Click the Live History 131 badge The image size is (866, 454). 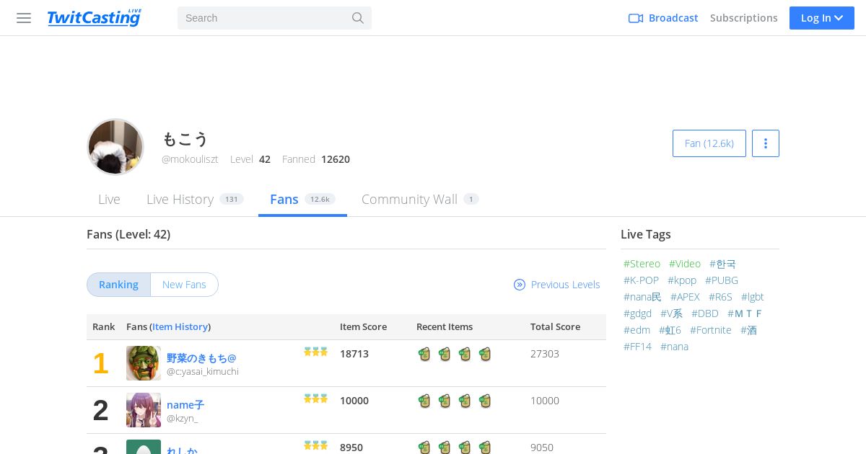[x=232, y=200]
